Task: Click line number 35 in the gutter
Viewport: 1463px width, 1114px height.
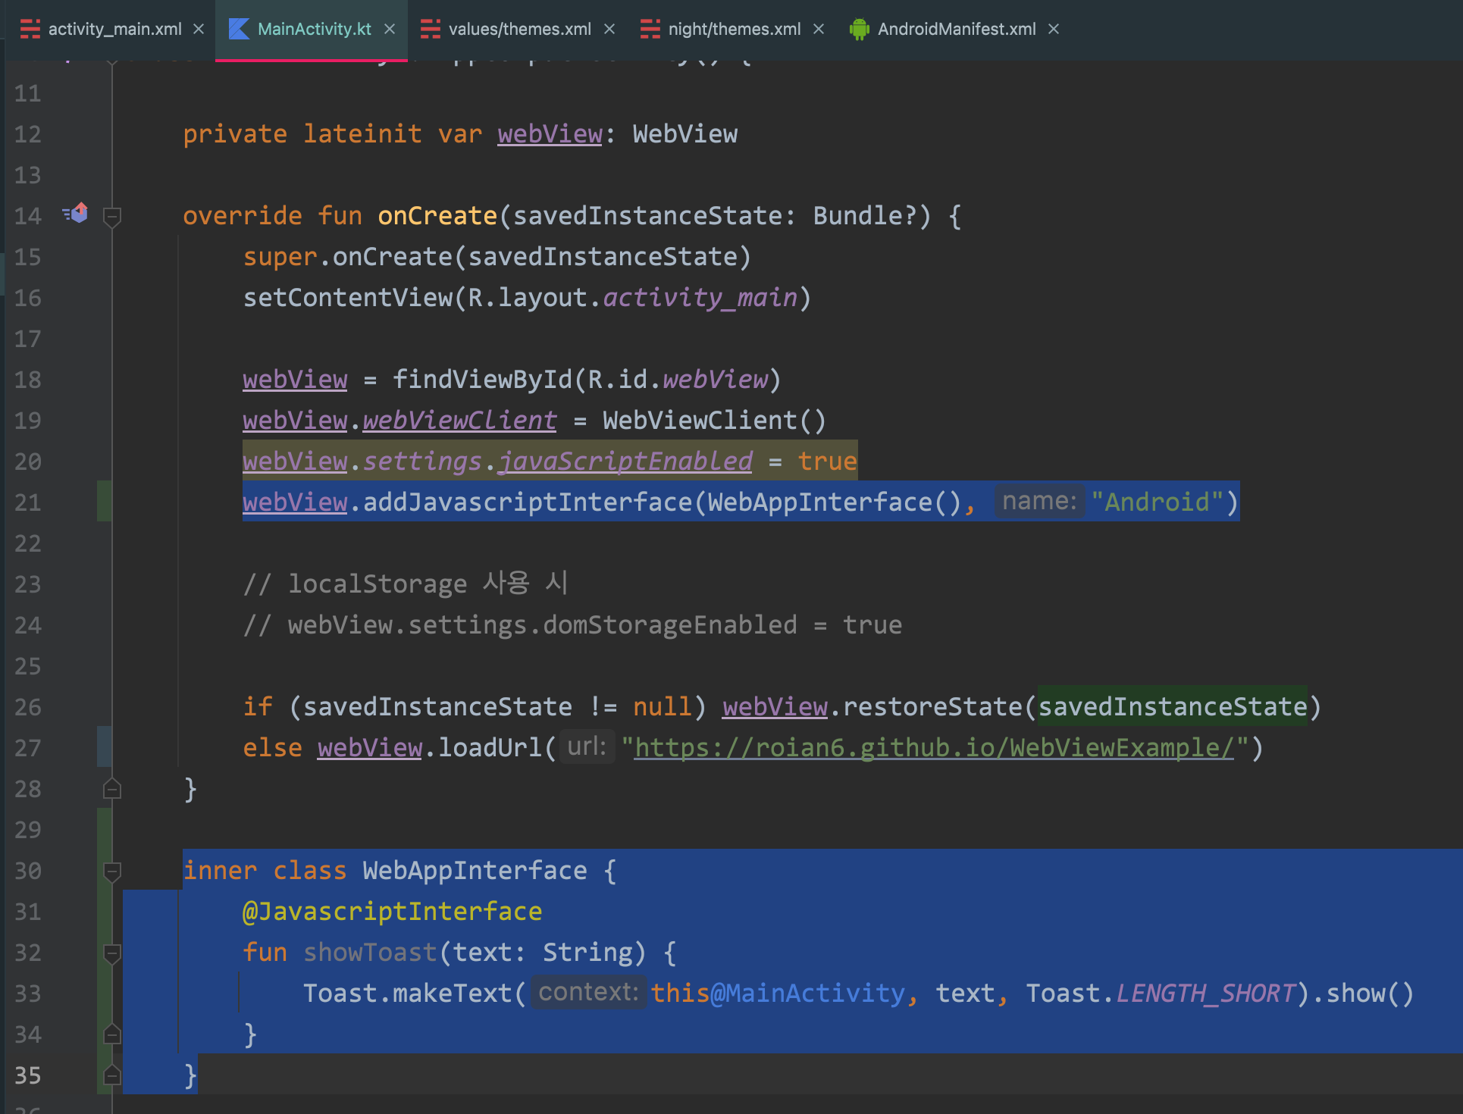Action: click(x=28, y=1075)
